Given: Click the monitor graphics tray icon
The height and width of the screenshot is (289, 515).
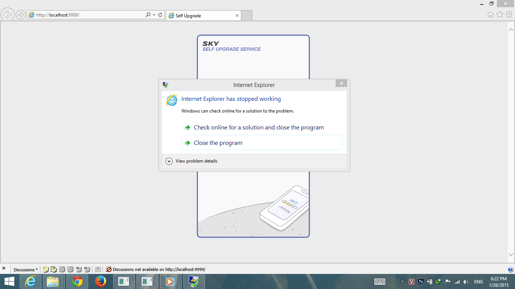Looking at the screenshot, I should coord(420,282).
